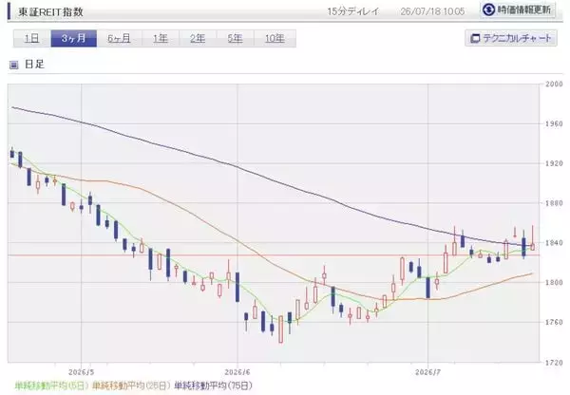Click the 1920 y-axis value
The width and height of the screenshot is (570, 395).
554,163
